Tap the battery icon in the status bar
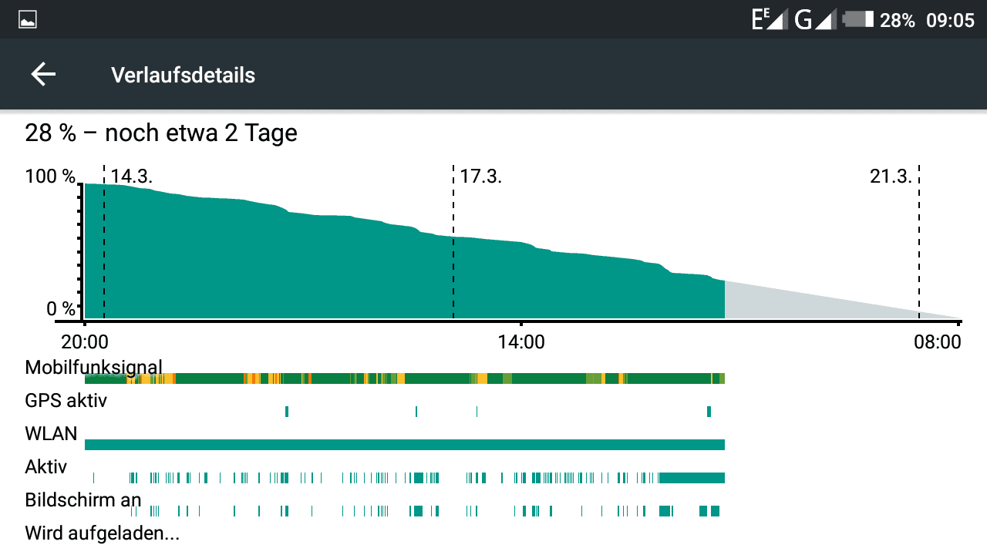Screen dimensions: 987x555 point(858,19)
